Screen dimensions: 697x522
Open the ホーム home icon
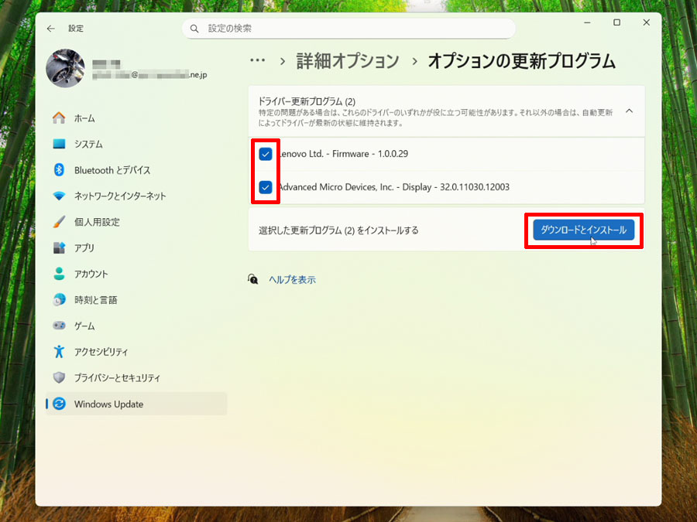[59, 118]
